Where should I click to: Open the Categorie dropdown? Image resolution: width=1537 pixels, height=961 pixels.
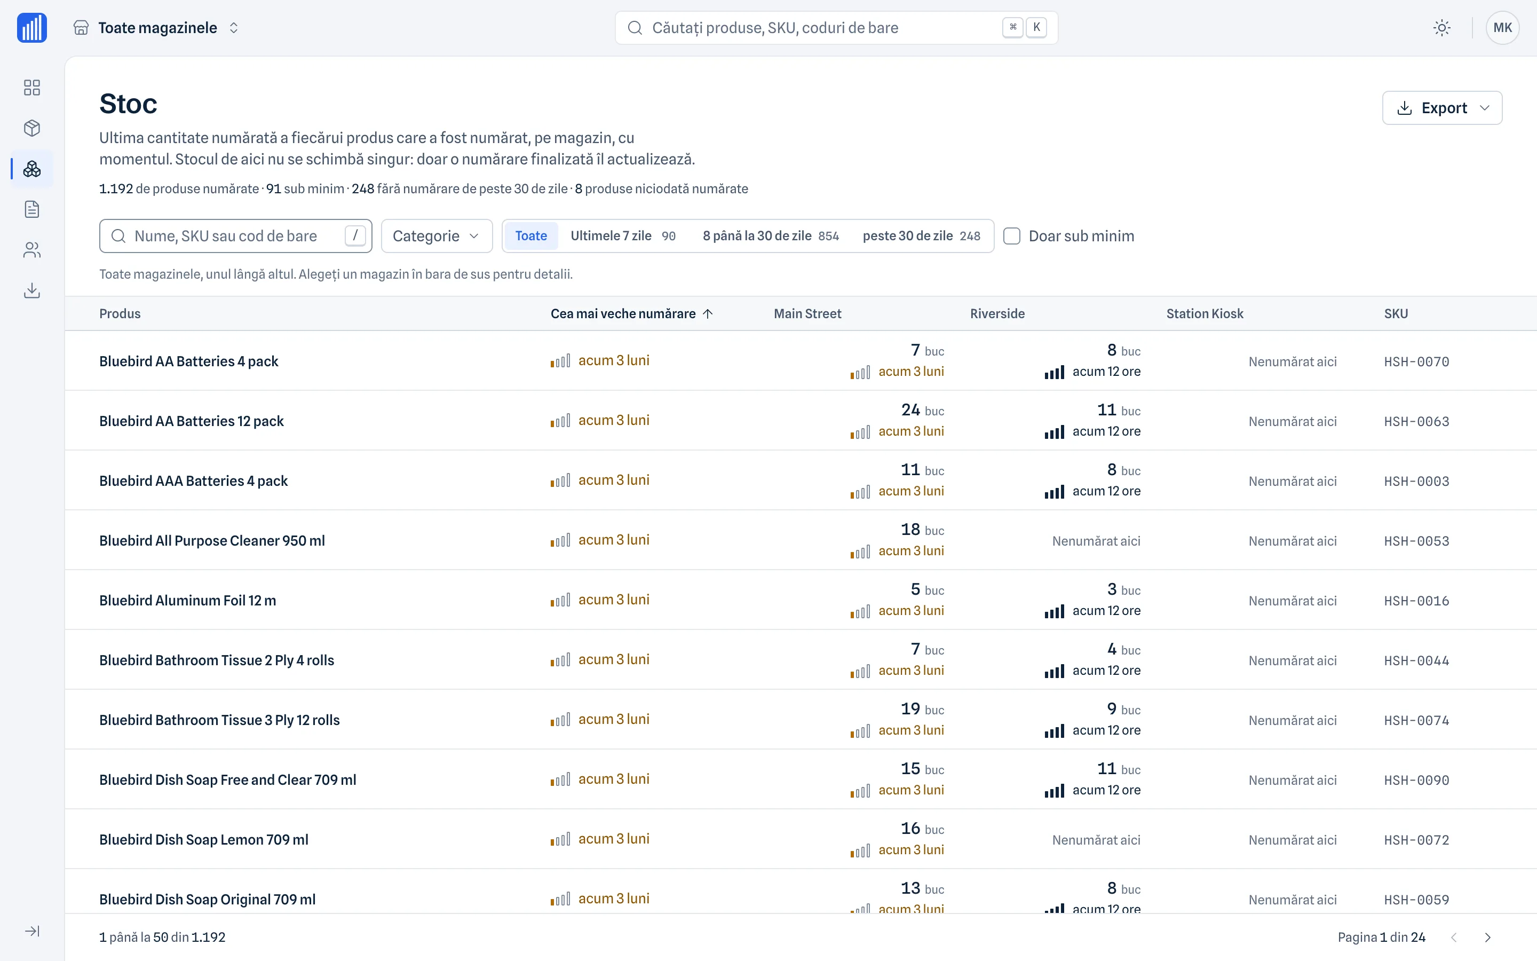437,236
